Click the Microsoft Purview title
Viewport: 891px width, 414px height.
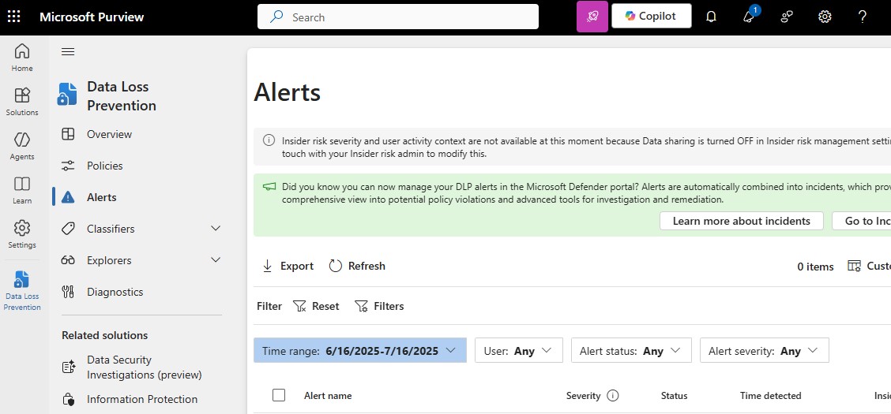(x=92, y=17)
